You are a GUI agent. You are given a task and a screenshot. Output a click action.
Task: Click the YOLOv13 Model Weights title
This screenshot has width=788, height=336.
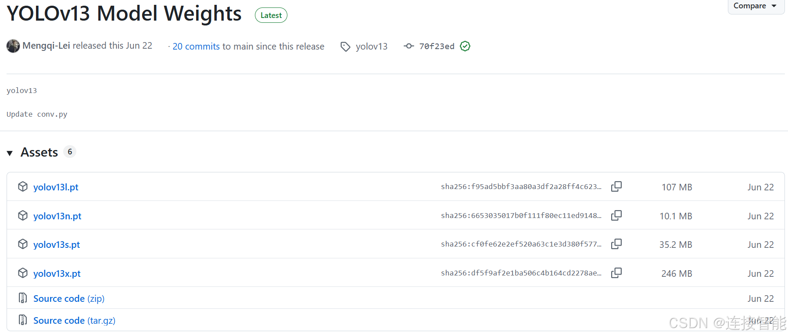click(124, 14)
